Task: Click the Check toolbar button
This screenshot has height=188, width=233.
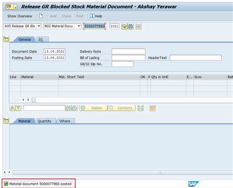Action: point(66,16)
